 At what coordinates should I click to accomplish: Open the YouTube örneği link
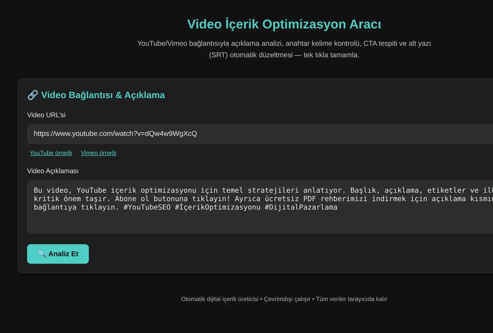pyautogui.click(x=51, y=153)
